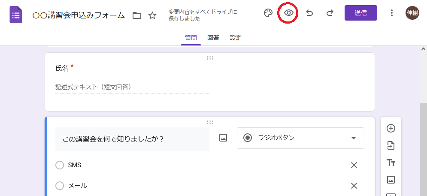Image resolution: width=427 pixels, height=196 pixels.
Task: Edit the question text この講習会を何で知りましたか？
Action: tap(132, 139)
